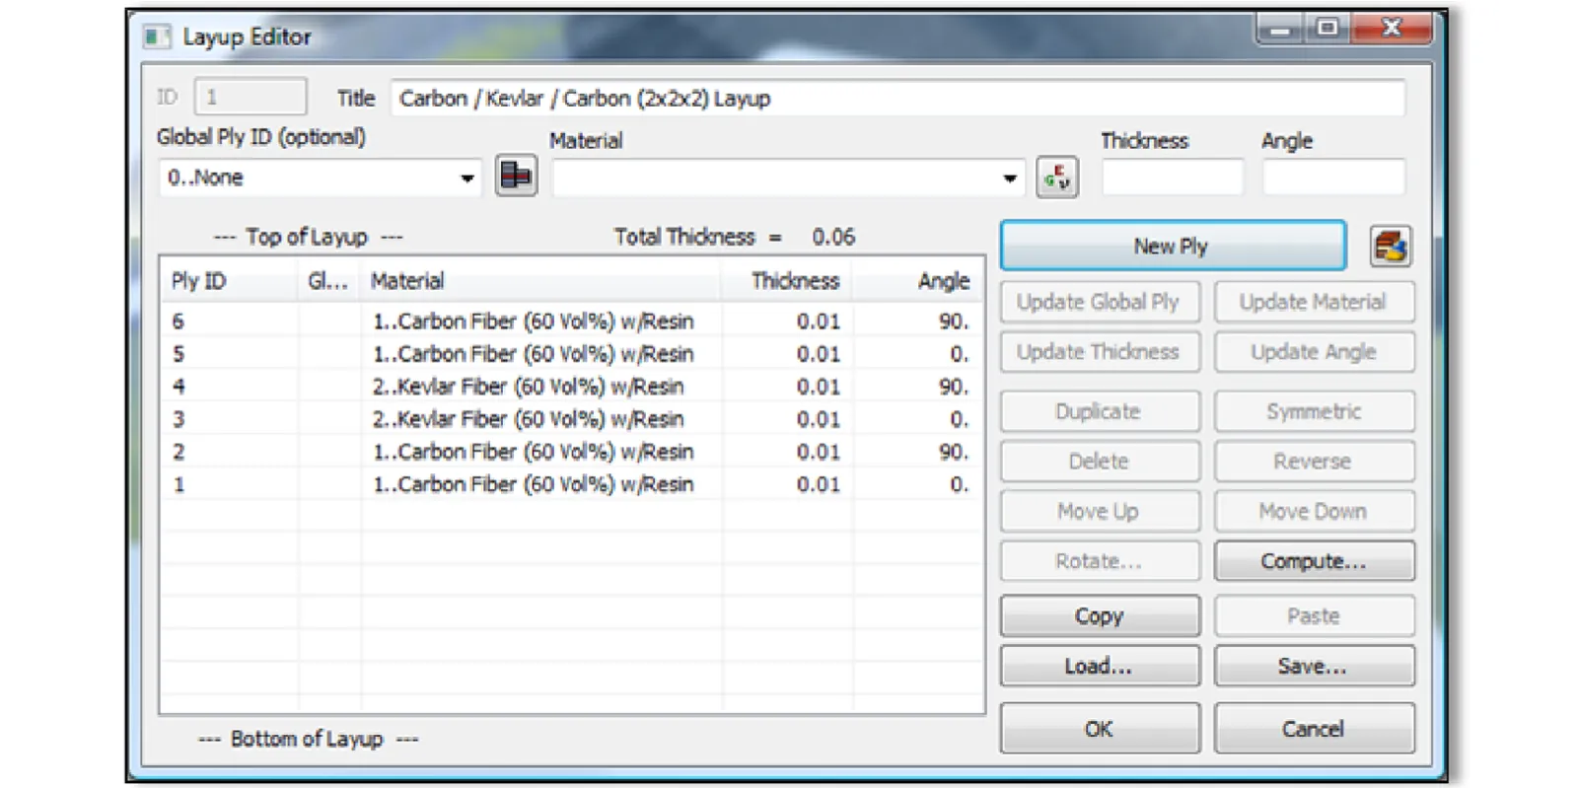The height and width of the screenshot is (788, 1578).
Task: Select Ply ID 2 Carbon Fiber row
Action: (x=571, y=452)
